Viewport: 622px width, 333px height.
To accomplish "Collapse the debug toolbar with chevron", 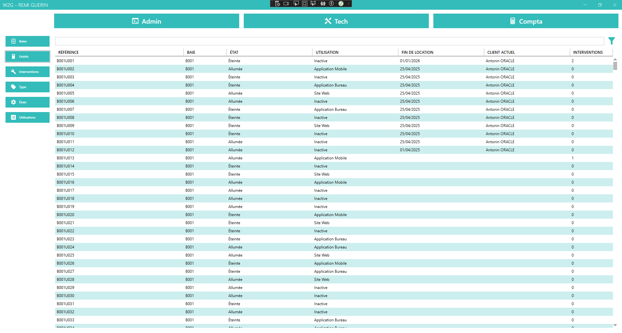I will point(349,4).
